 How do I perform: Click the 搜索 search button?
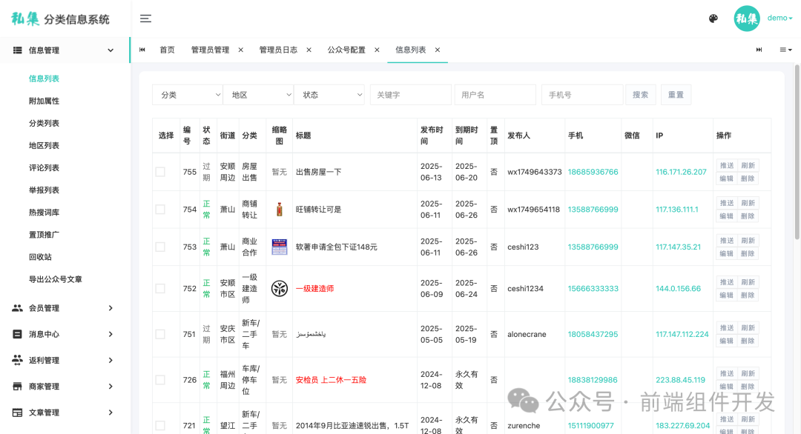640,95
